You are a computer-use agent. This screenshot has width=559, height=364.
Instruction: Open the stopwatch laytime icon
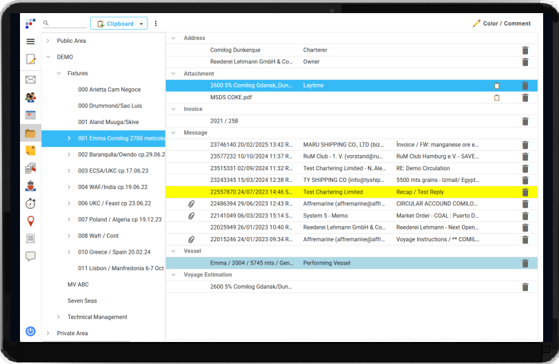point(30,203)
